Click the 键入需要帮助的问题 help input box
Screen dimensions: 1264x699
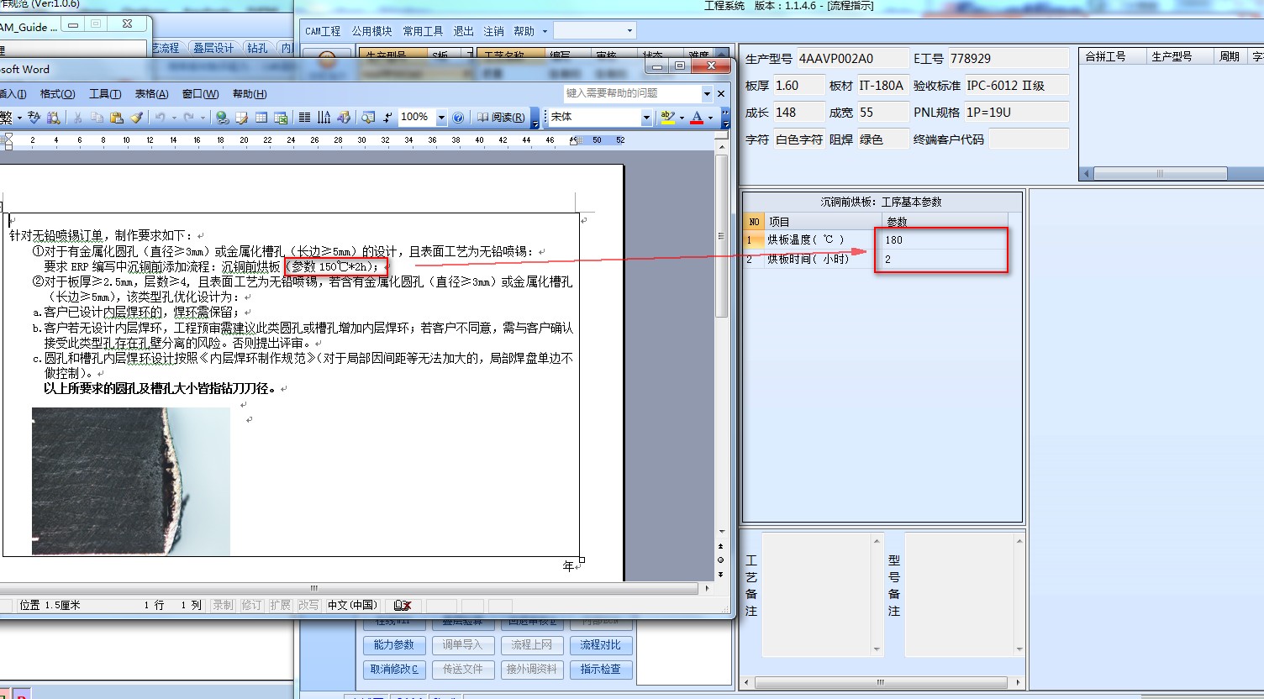pos(632,93)
